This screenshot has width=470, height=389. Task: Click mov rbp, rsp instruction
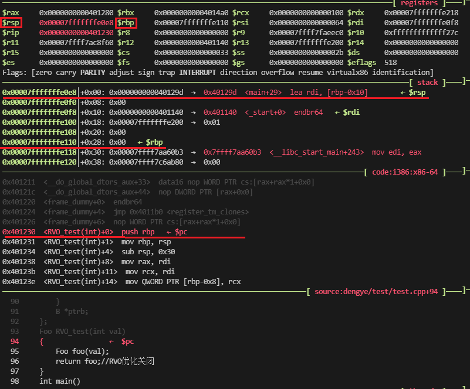146,242
